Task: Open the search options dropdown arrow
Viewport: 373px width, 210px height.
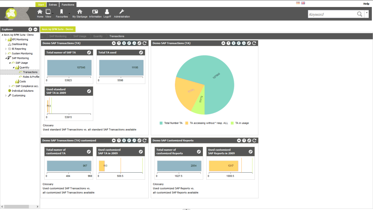Action: (x=367, y=13)
